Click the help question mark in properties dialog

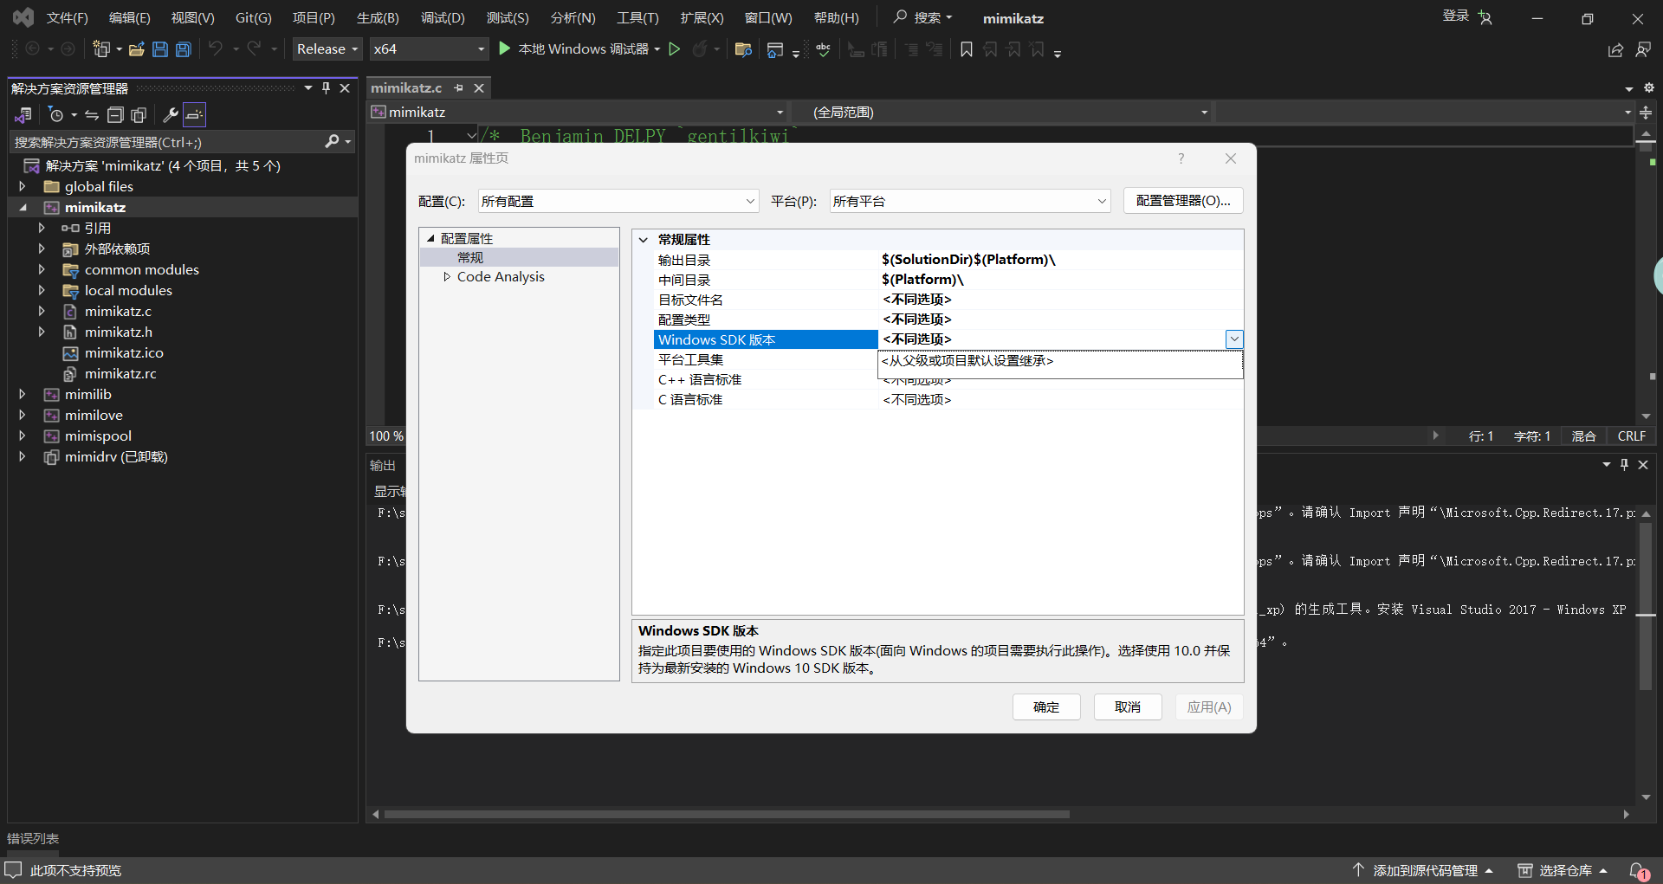[1181, 158]
